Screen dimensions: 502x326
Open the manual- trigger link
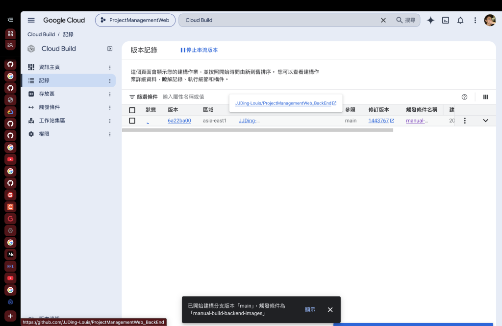click(x=417, y=121)
